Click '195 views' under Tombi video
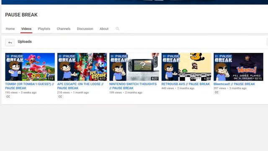This screenshot has width=268, height=151. point(11,92)
